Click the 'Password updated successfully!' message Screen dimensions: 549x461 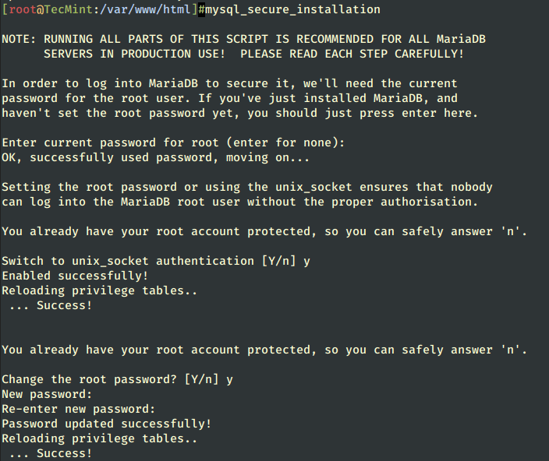(x=107, y=424)
